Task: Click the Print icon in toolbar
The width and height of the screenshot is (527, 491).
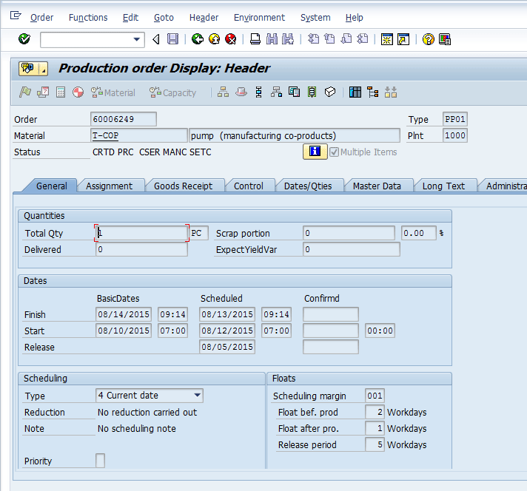Action: 255,39
